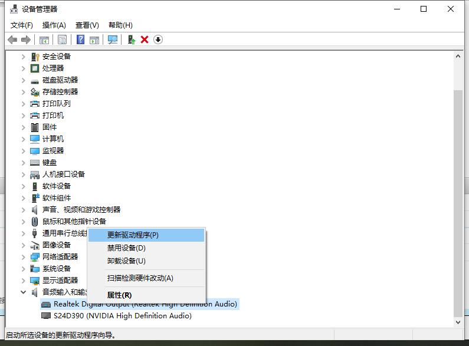The width and height of the screenshot is (469, 346).
Task: Expand the 处理器 tree node
Action: (x=24, y=68)
